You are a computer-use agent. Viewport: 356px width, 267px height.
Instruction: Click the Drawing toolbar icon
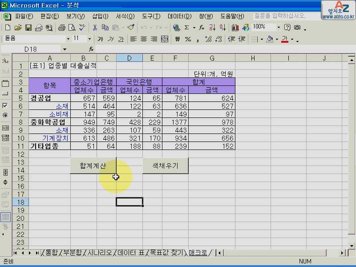(246, 28)
